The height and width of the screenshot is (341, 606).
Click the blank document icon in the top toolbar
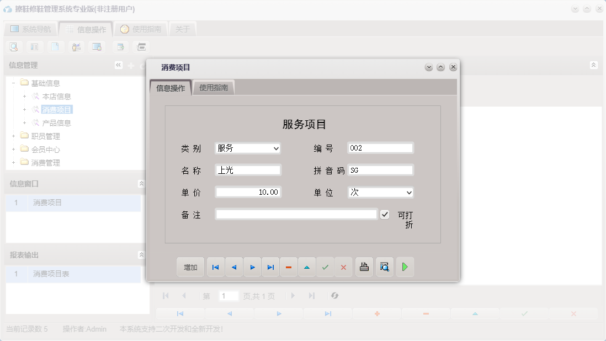55,46
